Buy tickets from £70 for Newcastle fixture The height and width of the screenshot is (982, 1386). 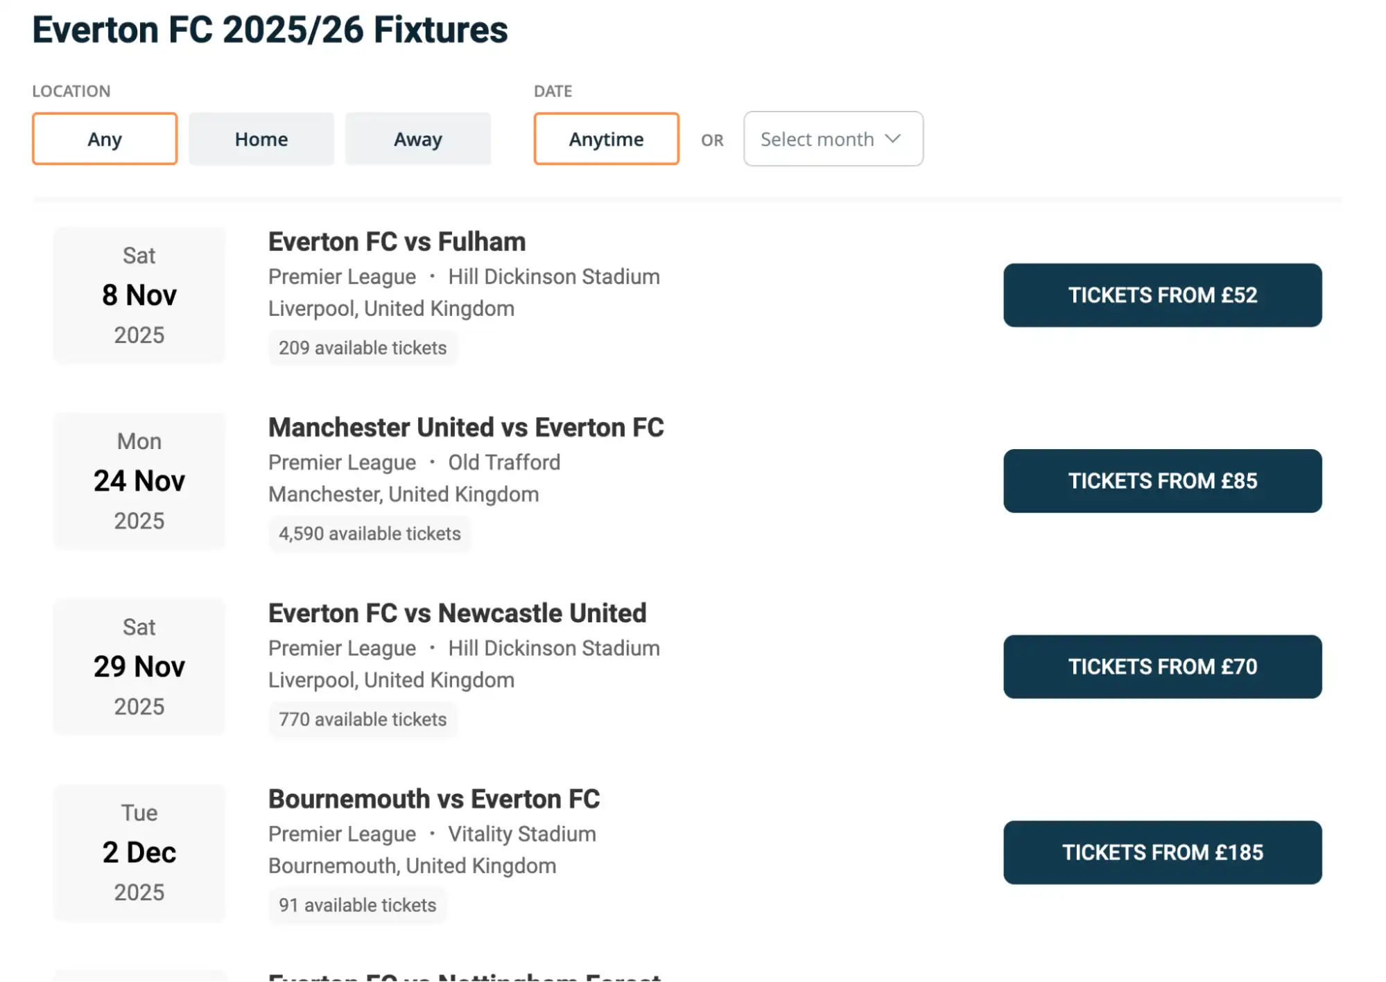1161,666
